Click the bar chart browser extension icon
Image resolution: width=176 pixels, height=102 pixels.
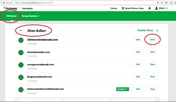[171, 2]
